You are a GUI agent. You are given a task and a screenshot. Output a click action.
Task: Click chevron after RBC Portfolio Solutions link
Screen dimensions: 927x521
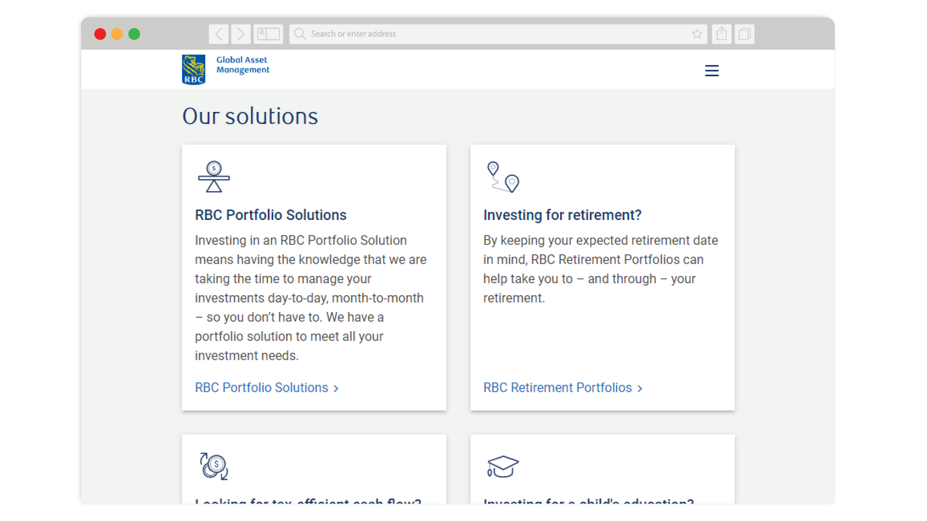point(336,388)
